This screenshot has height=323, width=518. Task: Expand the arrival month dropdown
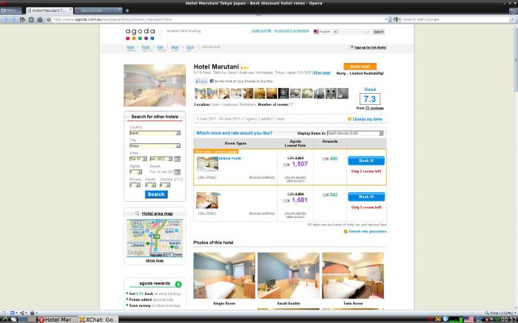point(161,159)
